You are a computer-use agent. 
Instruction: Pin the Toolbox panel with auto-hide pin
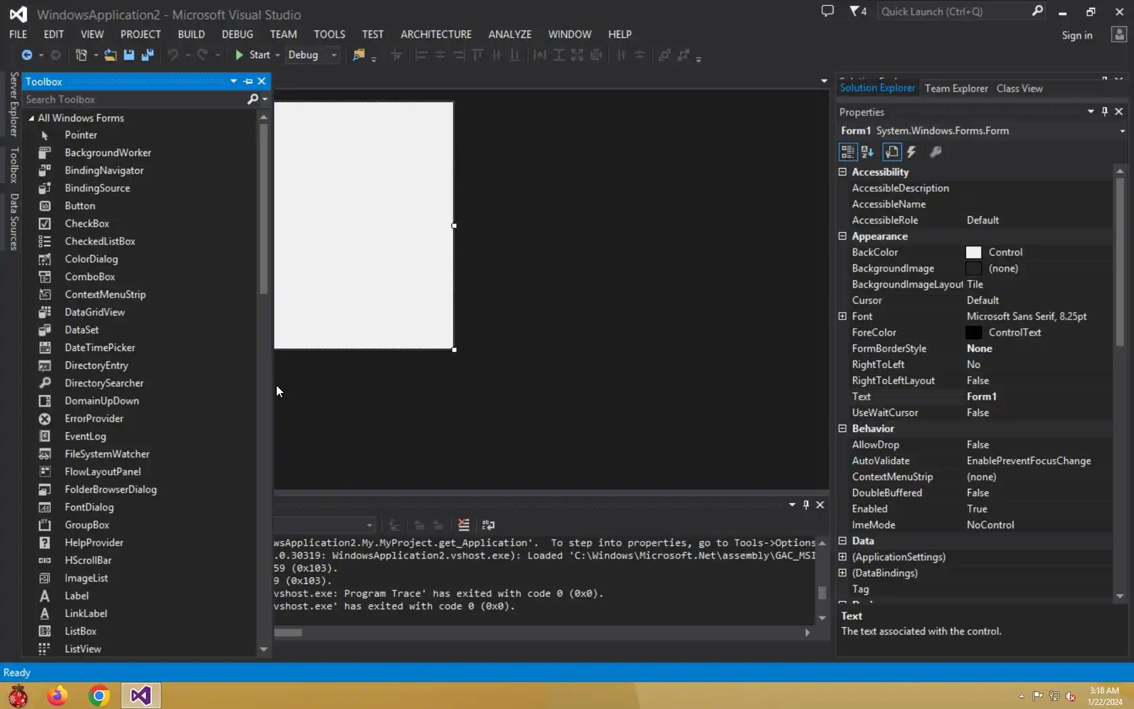(248, 82)
